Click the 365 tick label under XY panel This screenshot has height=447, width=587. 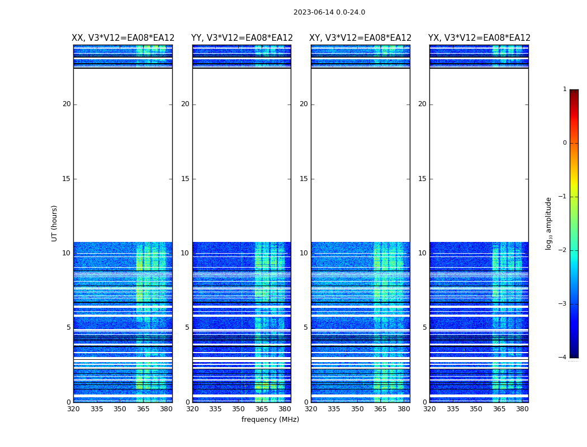click(x=380, y=409)
